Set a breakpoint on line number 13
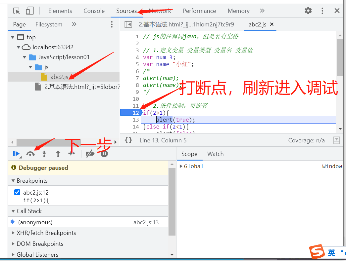 [x=136, y=120]
